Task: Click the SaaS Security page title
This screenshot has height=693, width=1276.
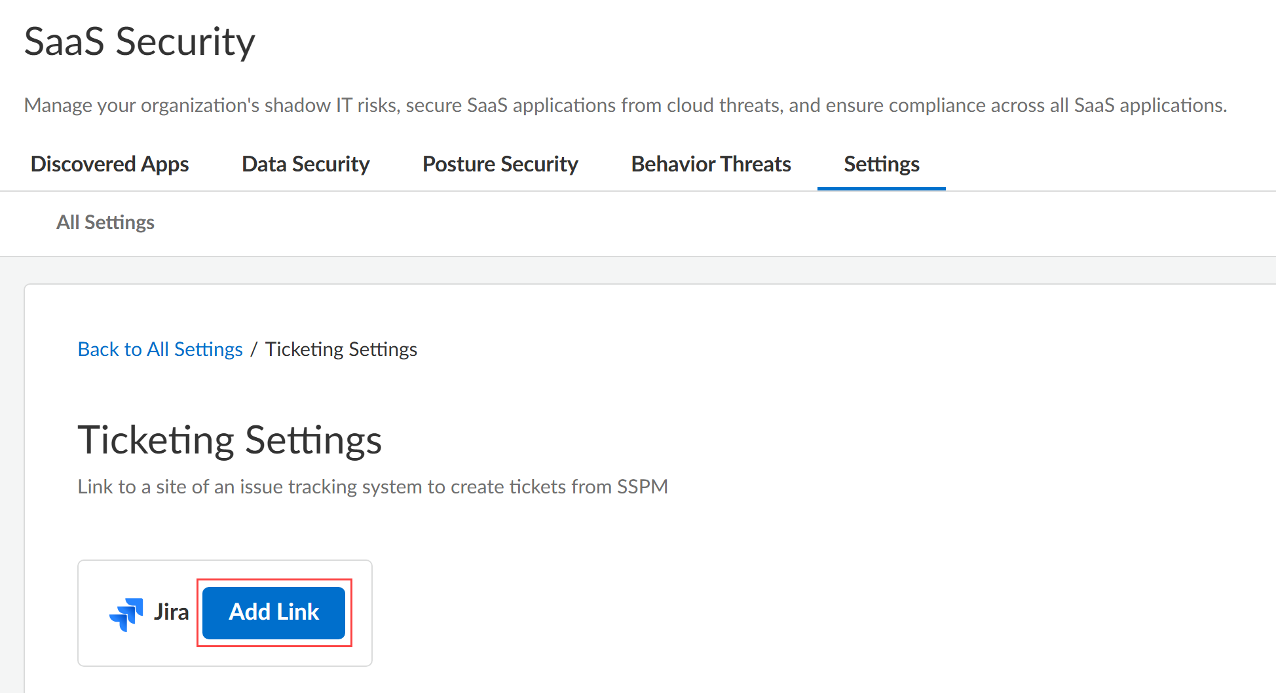Action: [140, 42]
